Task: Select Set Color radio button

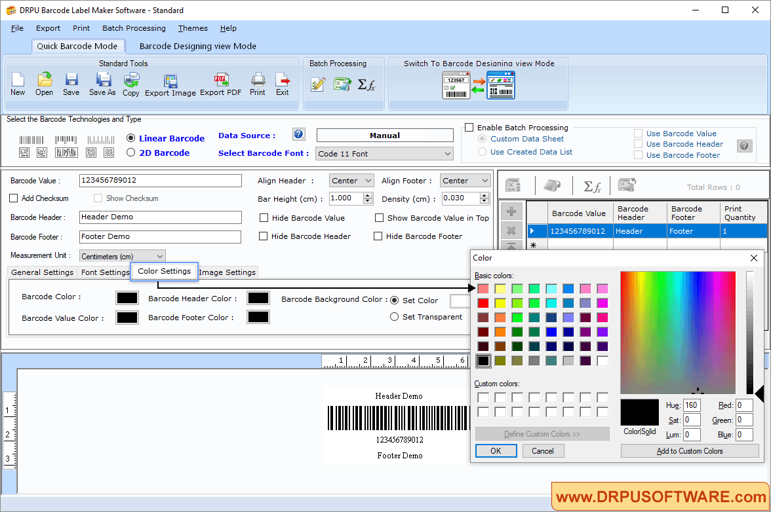Action: tap(395, 300)
